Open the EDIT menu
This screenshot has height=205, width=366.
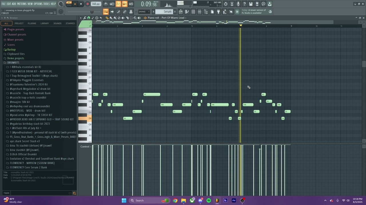point(9,4)
